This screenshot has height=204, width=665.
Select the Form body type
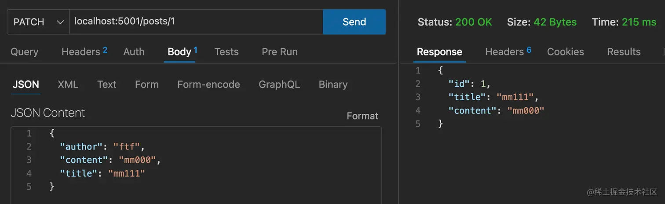(146, 84)
